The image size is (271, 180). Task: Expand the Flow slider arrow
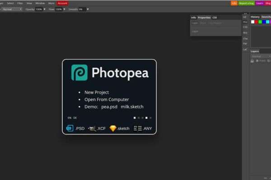[64, 9]
